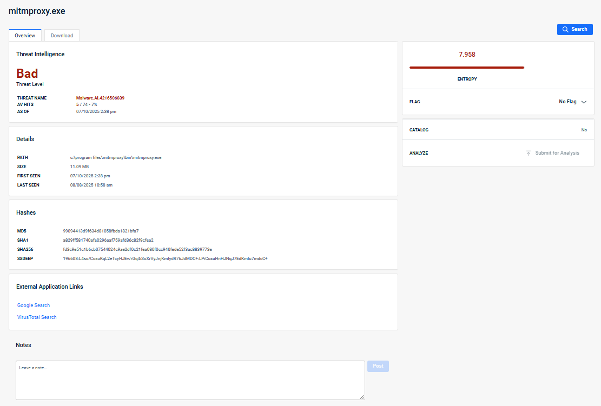601x406 pixels.
Task: Click Submit for Analysis
Action: tap(557, 153)
